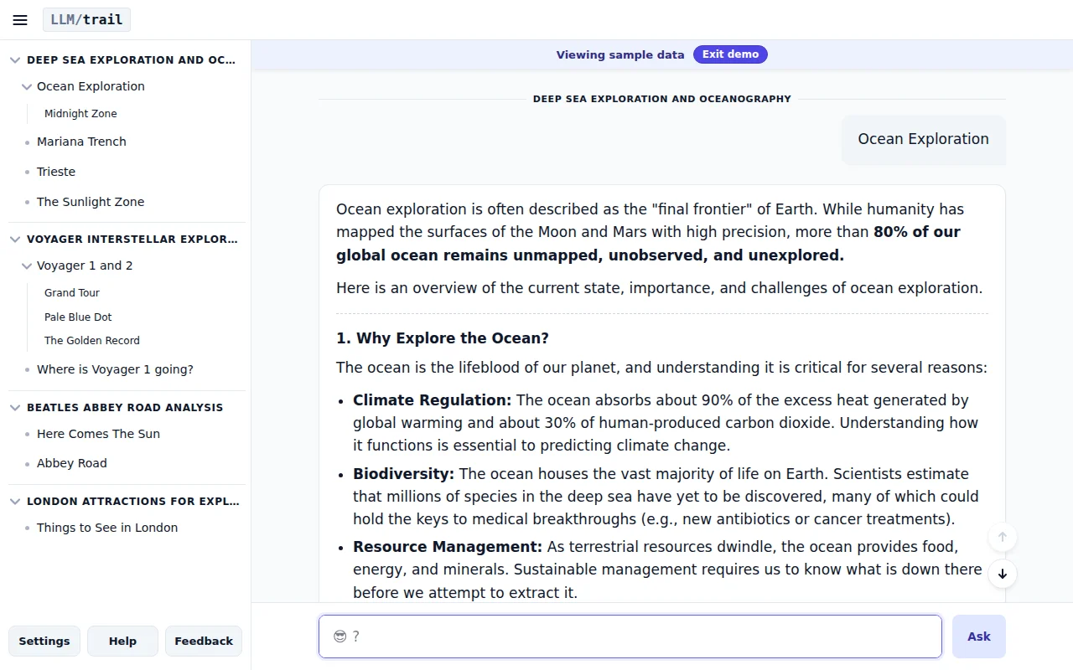The width and height of the screenshot is (1073, 670).
Task: Collapse the Voyager 1 and 2 chevron
Action: [x=27, y=265]
